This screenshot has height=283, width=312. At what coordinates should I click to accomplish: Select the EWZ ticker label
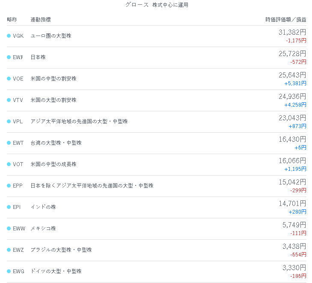(x=18, y=250)
